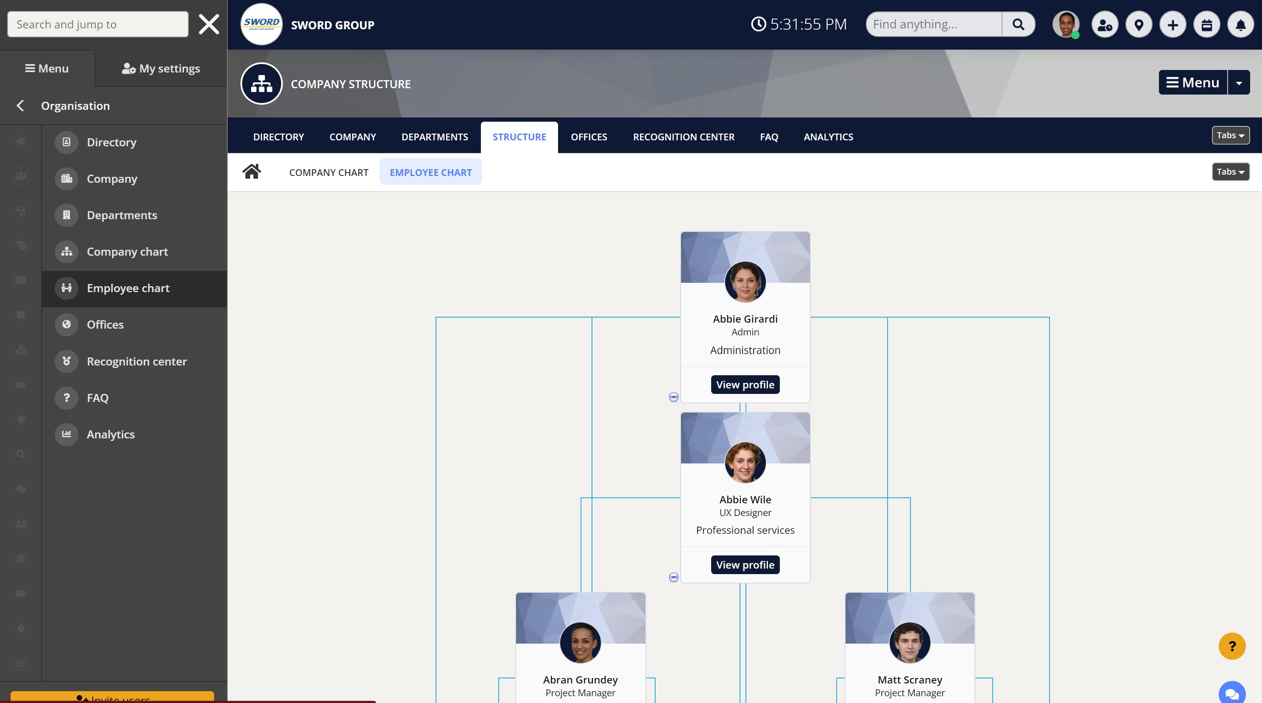Close the sidebar with X icon
Viewport: 1262px width, 703px height.
[209, 25]
